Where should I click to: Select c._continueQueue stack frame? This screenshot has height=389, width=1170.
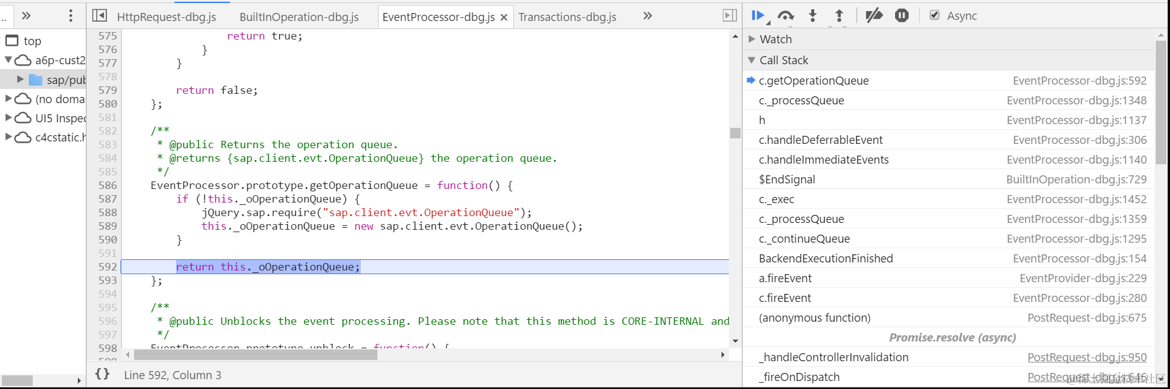coord(948,238)
